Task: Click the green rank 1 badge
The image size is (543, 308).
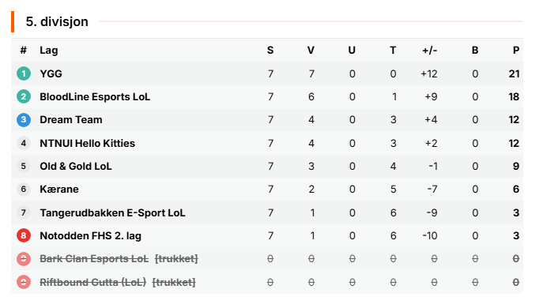Action: point(24,73)
